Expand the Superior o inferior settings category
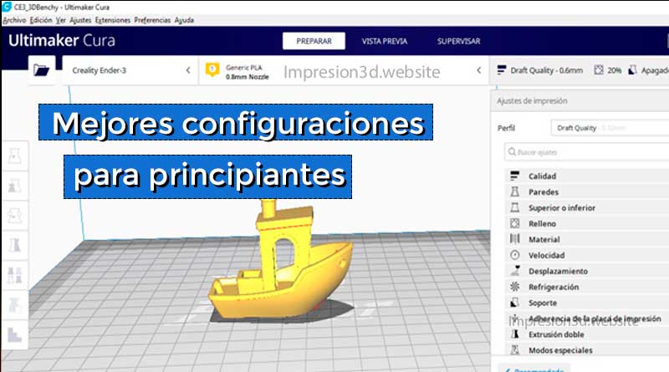Image resolution: width=669 pixels, height=372 pixels. pos(587,208)
